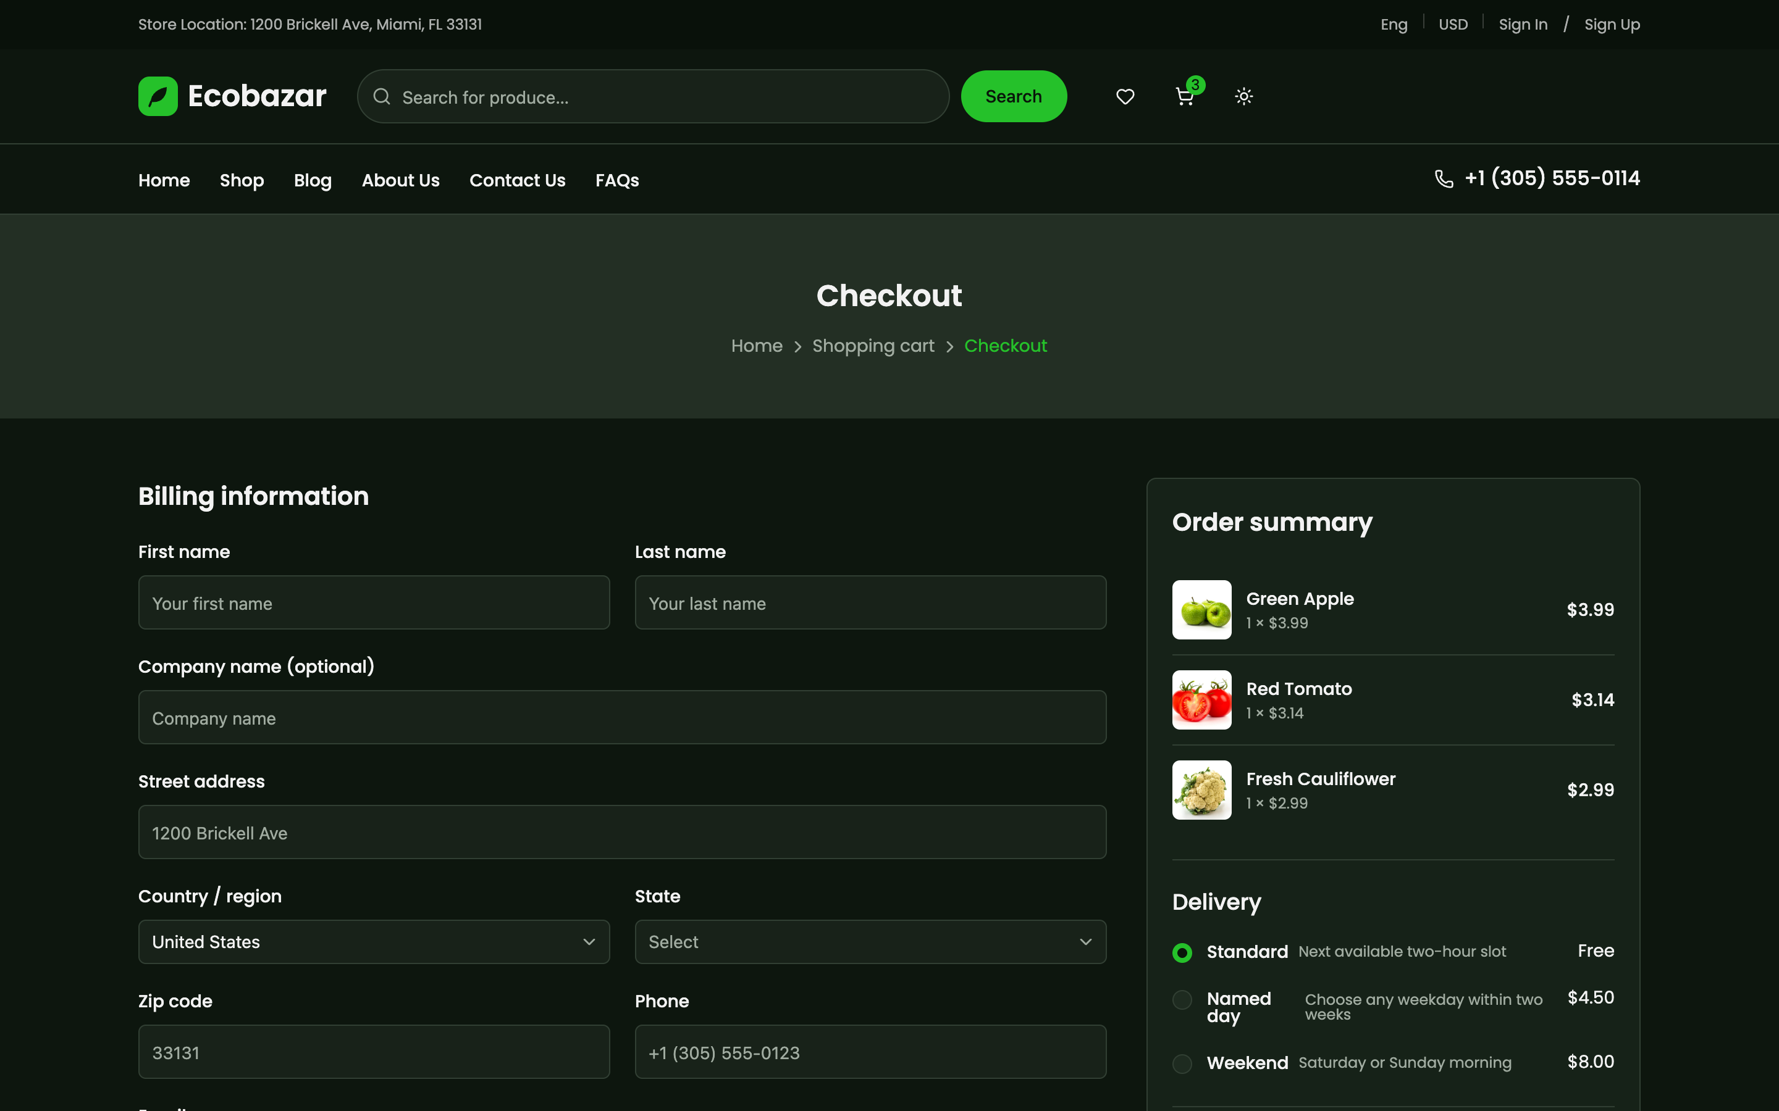The image size is (1779, 1111).
Task: Click the Last name input field
Action: tap(870, 602)
